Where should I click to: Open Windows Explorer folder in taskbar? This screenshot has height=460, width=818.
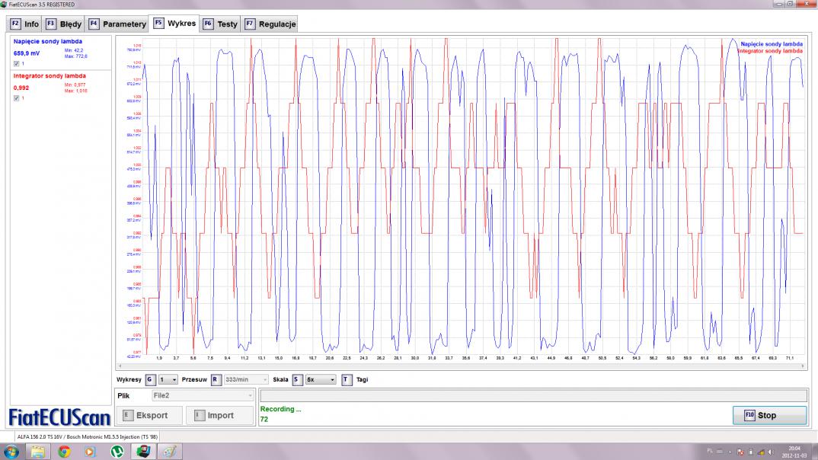coord(38,452)
